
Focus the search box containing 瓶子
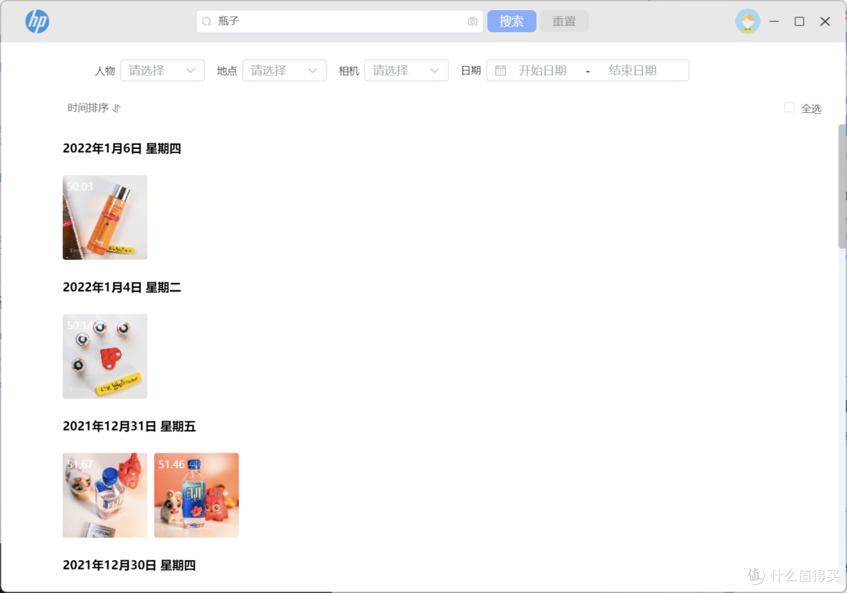coord(340,22)
